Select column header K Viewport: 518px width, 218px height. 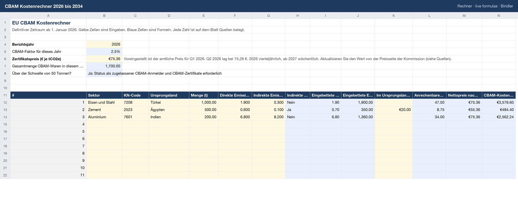pyautogui.click(x=393, y=15)
